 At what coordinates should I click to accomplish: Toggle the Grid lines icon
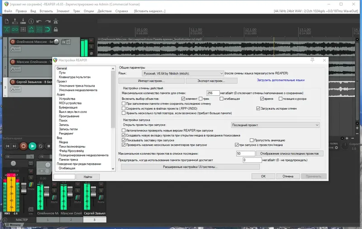pyautogui.click(x=39, y=29)
